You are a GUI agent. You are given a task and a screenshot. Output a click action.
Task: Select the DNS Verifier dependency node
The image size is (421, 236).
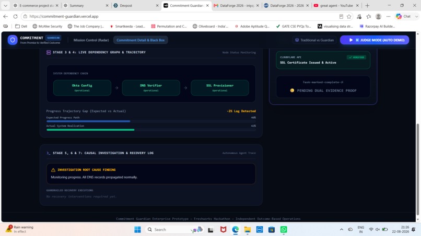coord(151,88)
